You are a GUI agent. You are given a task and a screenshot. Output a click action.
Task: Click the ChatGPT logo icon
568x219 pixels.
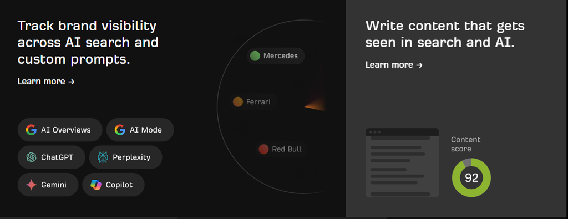31,157
